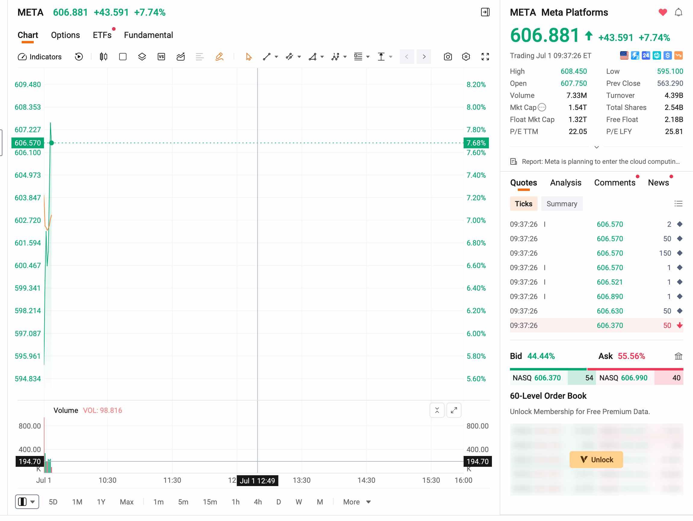
Task: Switch to the ETFs tab
Action: pyautogui.click(x=102, y=35)
